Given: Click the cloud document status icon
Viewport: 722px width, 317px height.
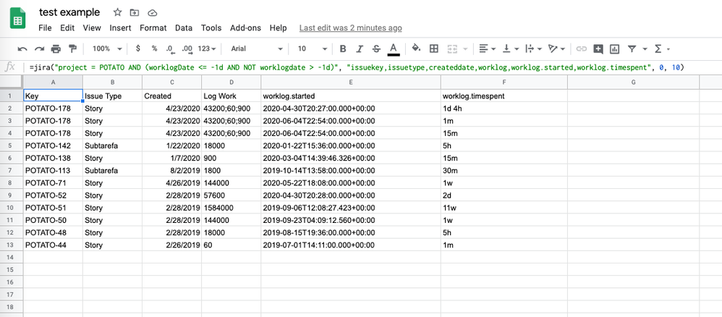Looking at the screenshot, I should [152, 12].
